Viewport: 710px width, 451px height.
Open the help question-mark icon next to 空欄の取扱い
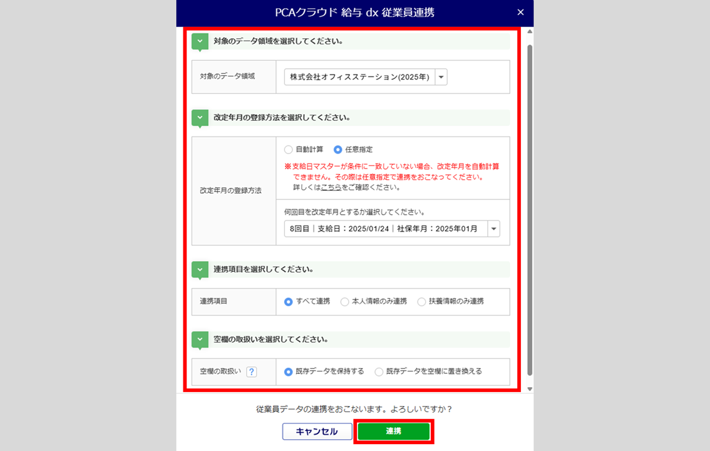point(251,371)
